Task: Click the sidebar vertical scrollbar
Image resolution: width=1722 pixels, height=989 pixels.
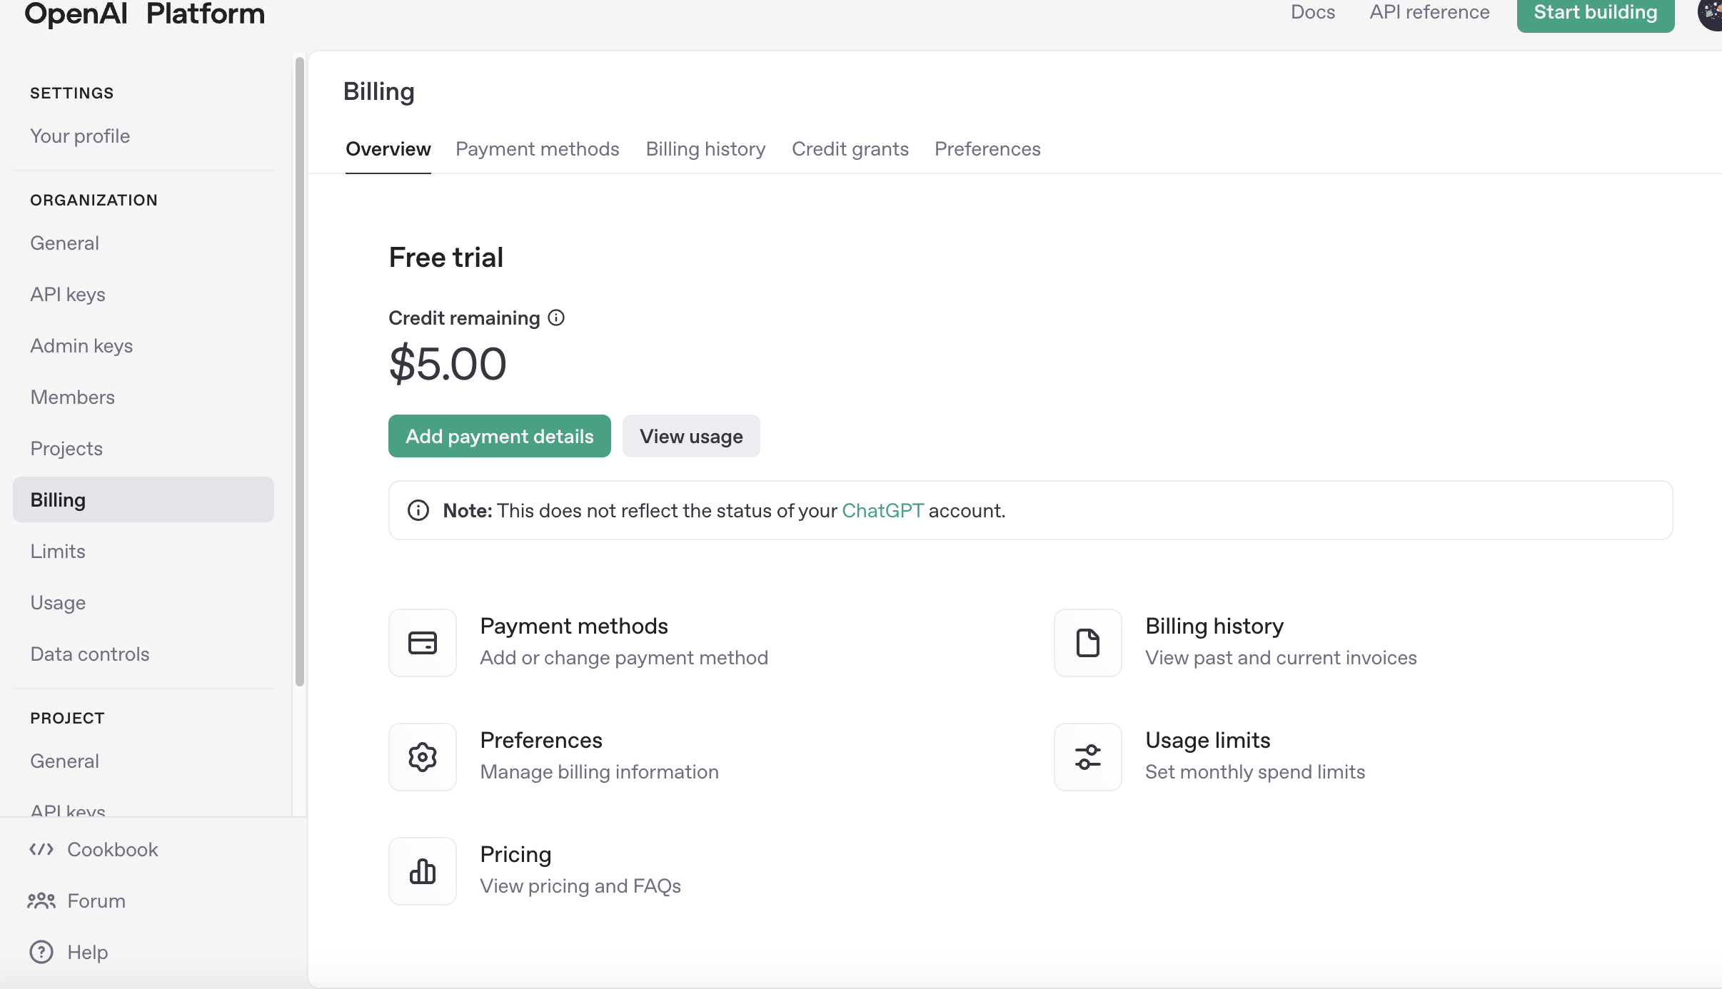Action: pos(299,371)
